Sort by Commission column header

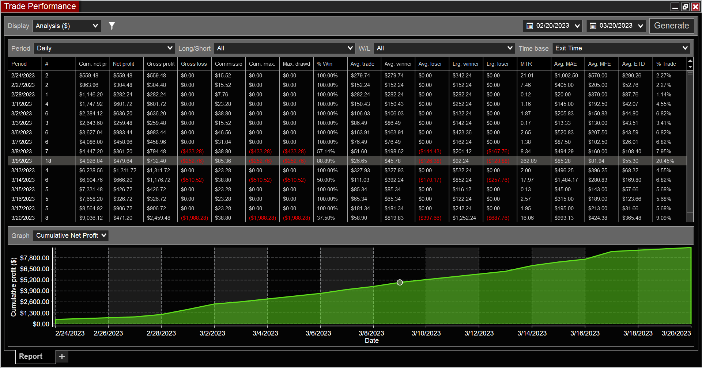click(x=229, y=64)
